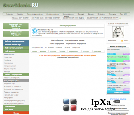Screen dimensions: 134x115
Task: Open Рекламные материалы in the sidebar
Action: click(x=12, y=78)
